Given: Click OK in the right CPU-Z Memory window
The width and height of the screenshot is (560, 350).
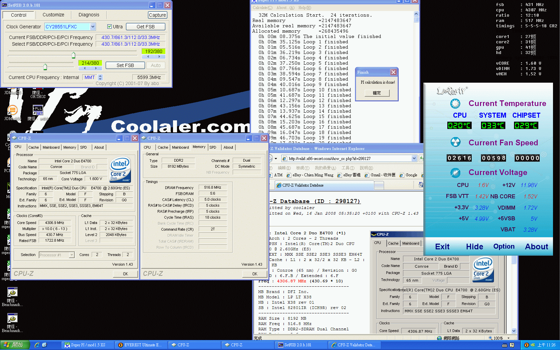Looking at the screenshot, I should coord(255,274).
